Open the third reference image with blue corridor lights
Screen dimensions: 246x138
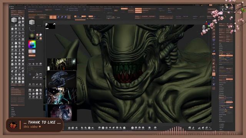tap(61, 96)
